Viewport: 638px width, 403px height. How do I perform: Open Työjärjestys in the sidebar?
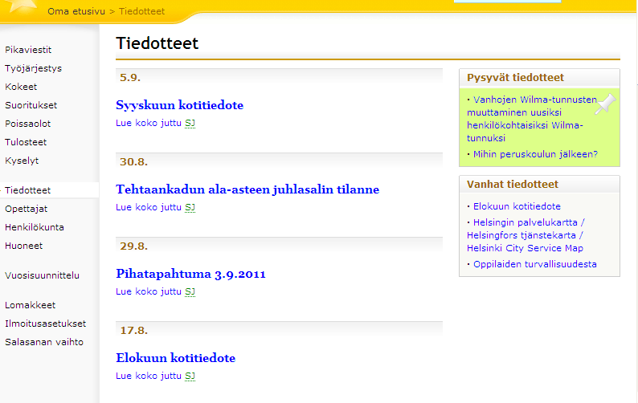[34, 68]
